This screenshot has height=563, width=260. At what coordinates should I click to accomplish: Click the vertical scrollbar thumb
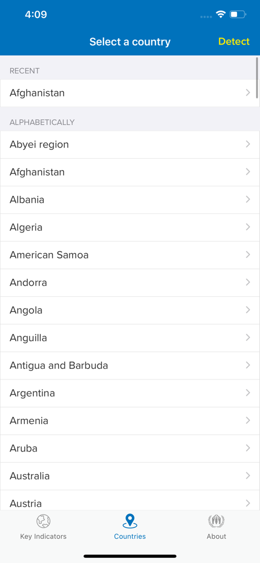tap(257, 78)
